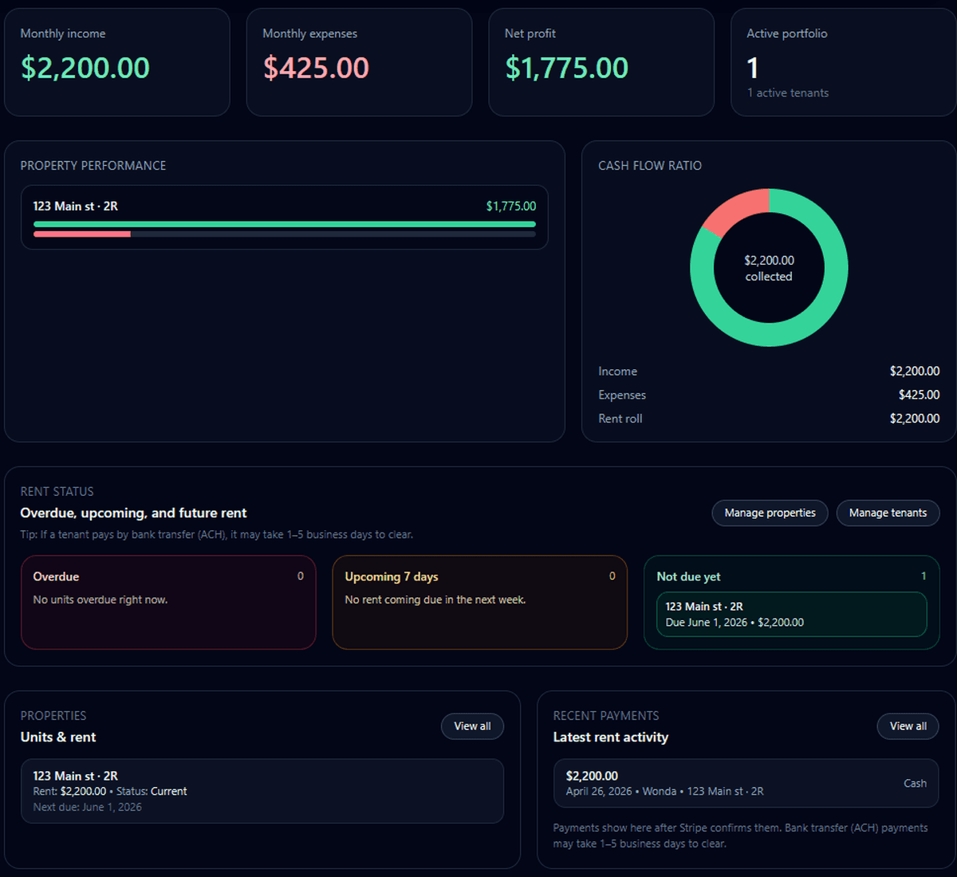This screenshot has width=957, height=877.
Task: Click the Rent roll row in Cash Flow Ratio
Action: coord(769,419)
